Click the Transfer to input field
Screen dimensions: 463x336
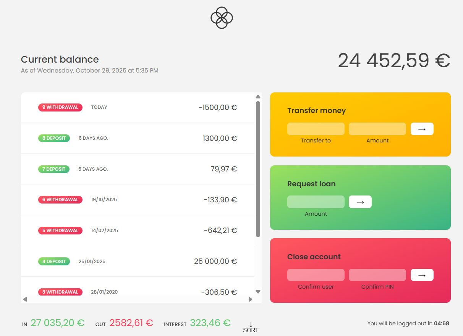click(316, 129)
